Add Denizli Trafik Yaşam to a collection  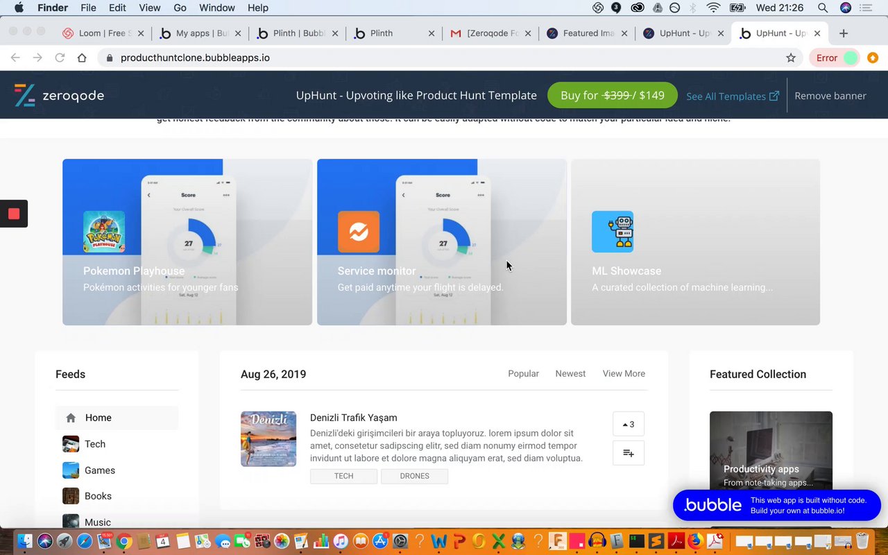pos(629,453)
